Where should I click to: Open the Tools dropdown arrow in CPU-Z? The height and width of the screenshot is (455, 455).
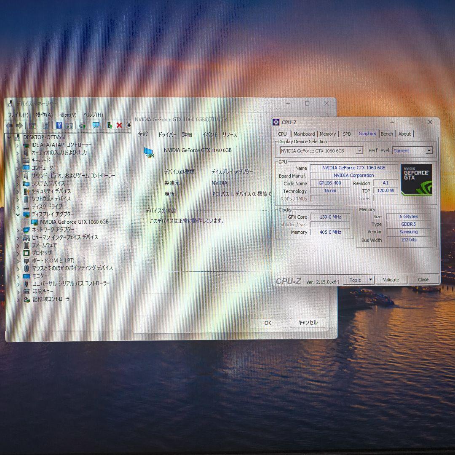pos(370,279)
